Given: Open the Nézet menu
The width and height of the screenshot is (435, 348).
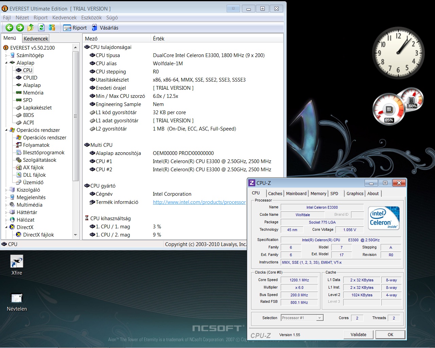Looking at the screenshot, I should click(x=22, y=18).
